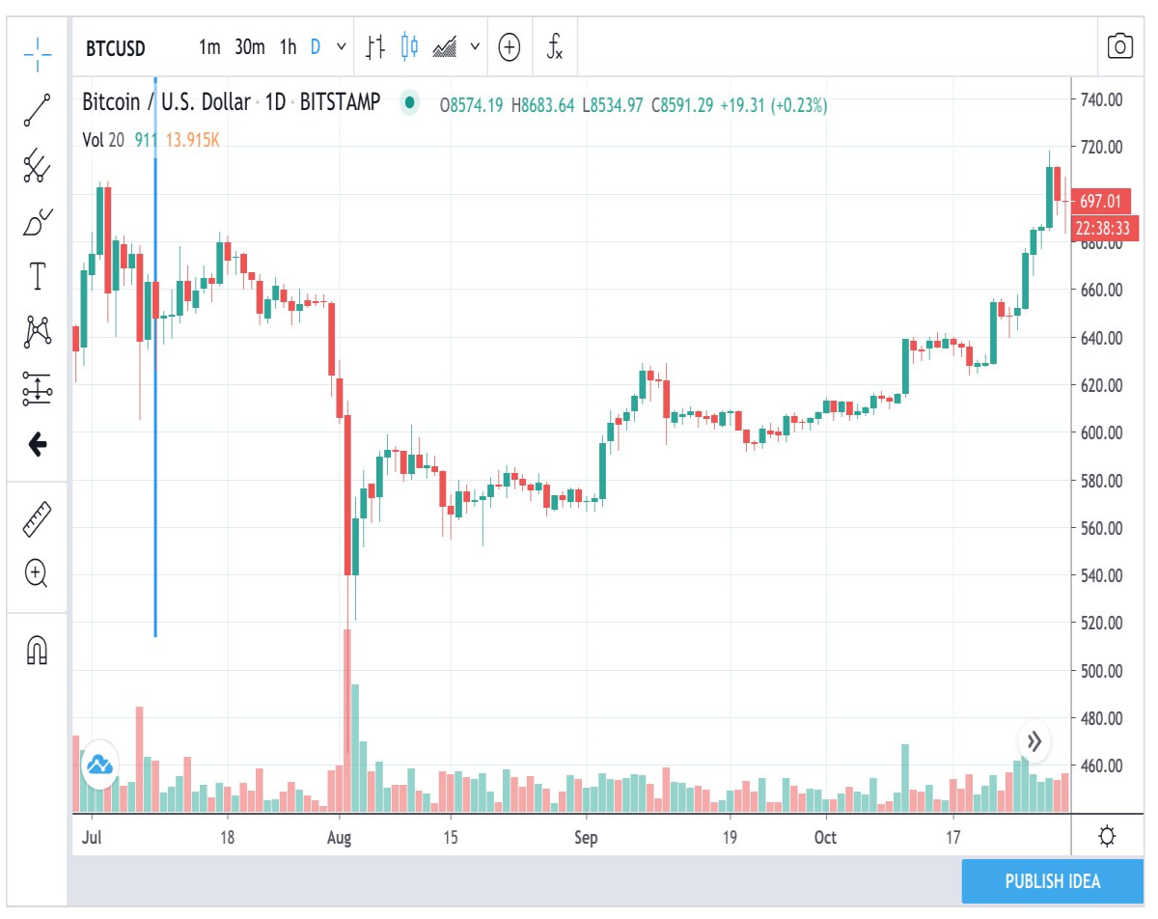Open the XABCD pattern tool
The height and width of the screenshot is (919, 1158).
[38, 333]
